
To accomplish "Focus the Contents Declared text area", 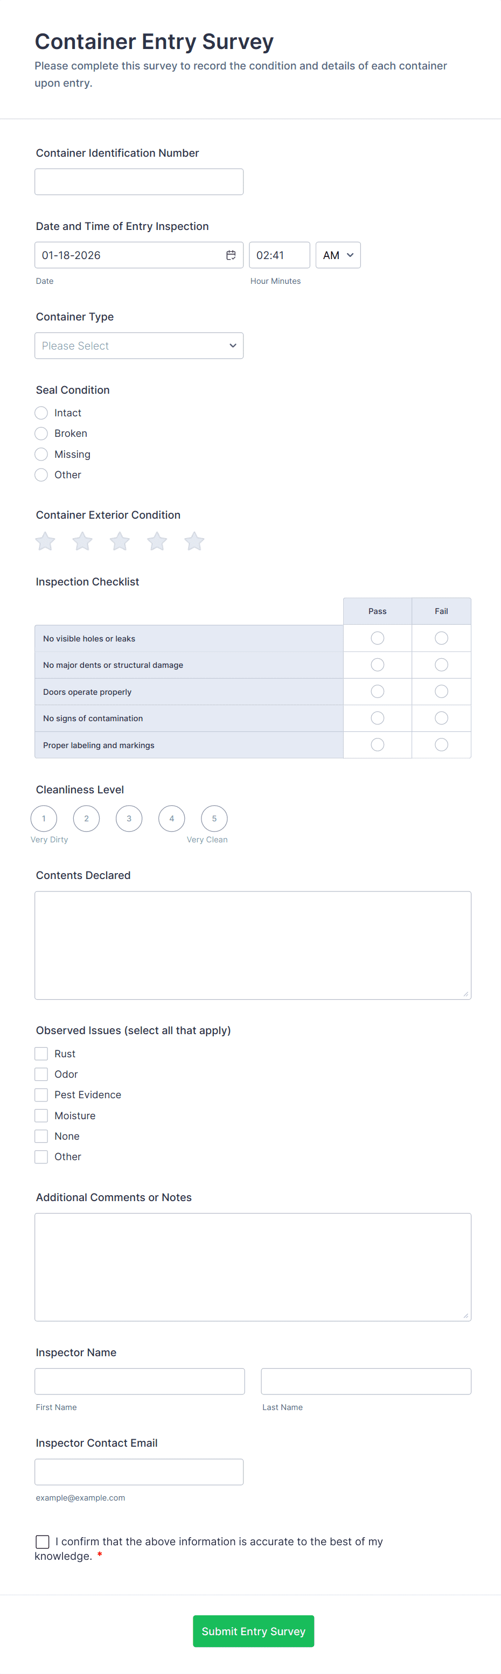I will pyautogui.click(x=253, y=944).
